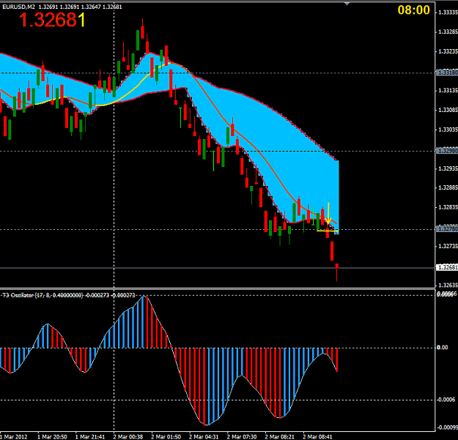Click the '1 Mar 20:50' time axis label
Screen dimensions: 458x440
tap(52, 437)
